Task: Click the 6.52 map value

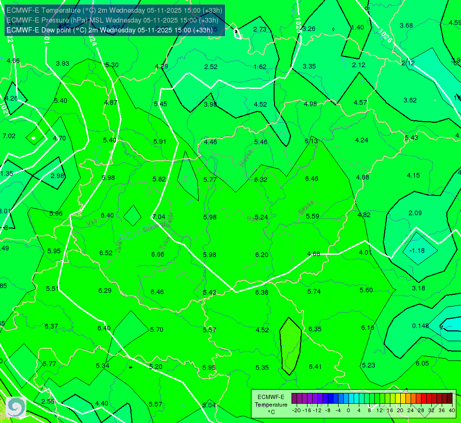Action: (x=106, y=253)
